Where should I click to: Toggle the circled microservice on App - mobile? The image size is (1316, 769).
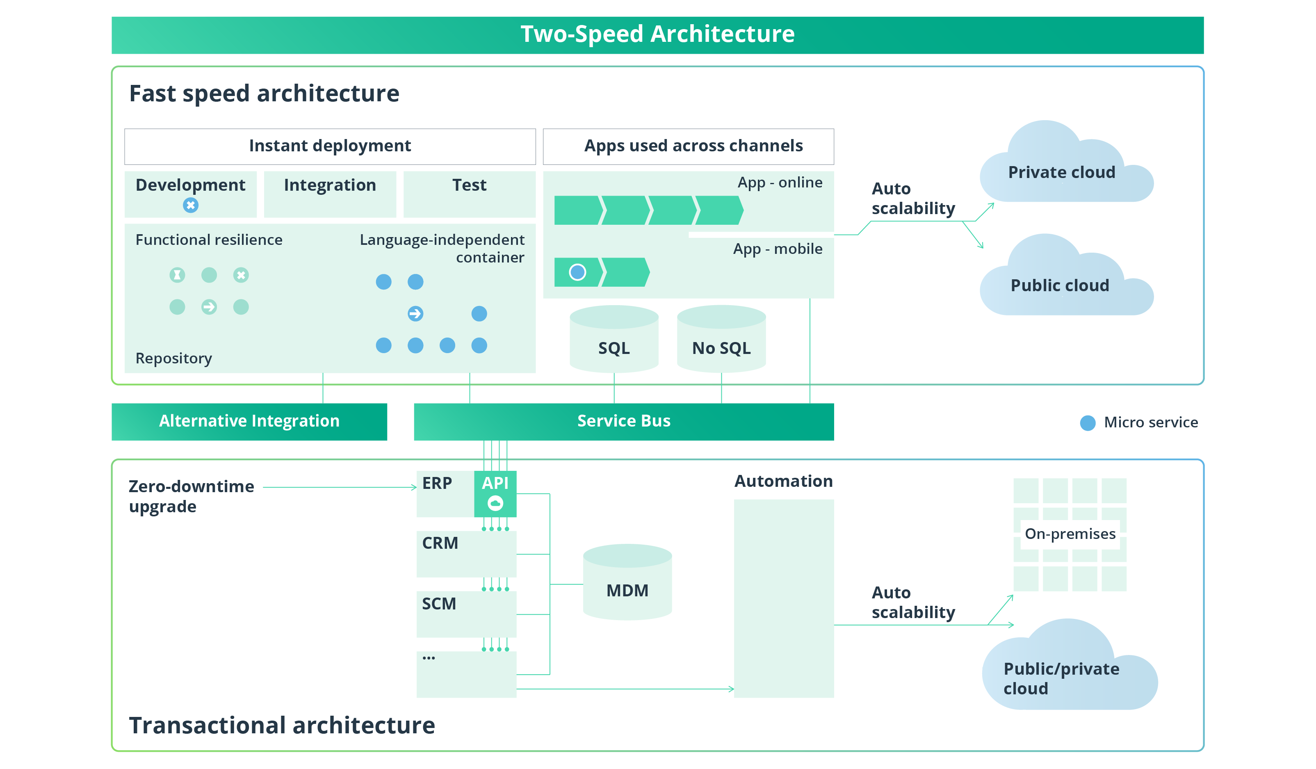point(577,272)
